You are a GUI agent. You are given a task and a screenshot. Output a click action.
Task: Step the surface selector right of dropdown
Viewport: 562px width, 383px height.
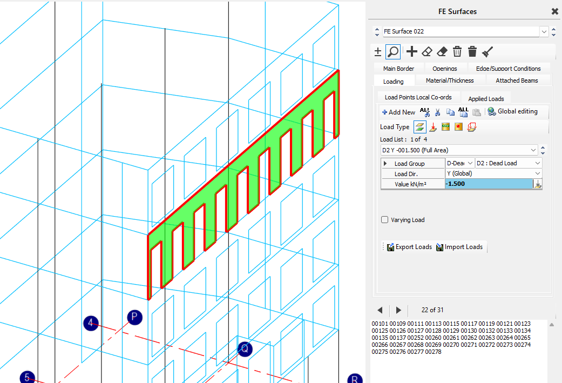click(x=554, y=31)
